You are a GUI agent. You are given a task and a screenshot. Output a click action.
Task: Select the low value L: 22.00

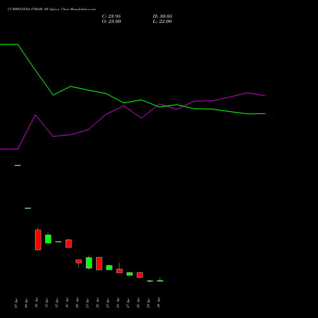162,22
